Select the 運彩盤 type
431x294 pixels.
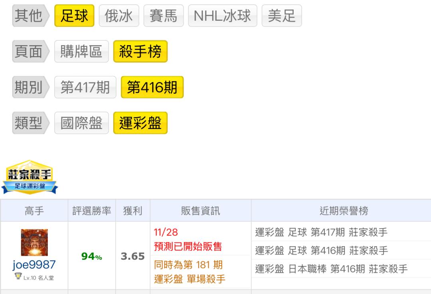[140, 123]
